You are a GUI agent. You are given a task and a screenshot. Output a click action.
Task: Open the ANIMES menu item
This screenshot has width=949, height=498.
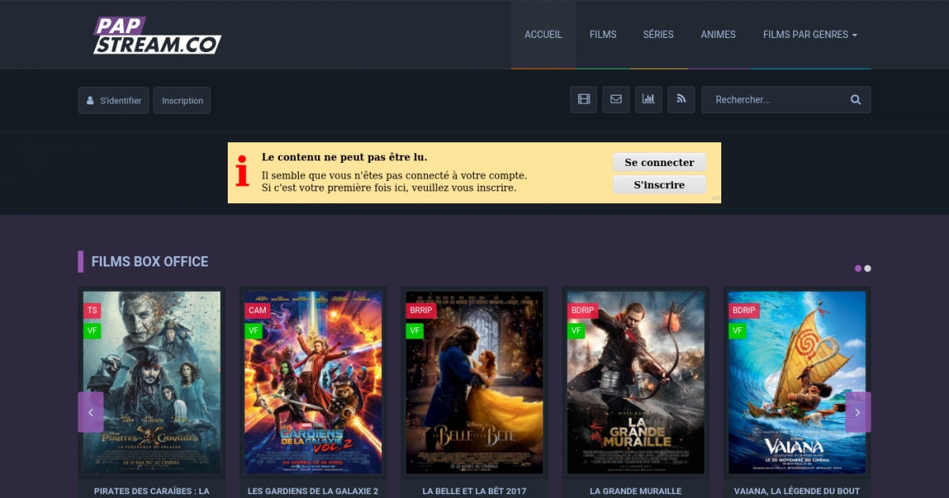tap(718, 35)
